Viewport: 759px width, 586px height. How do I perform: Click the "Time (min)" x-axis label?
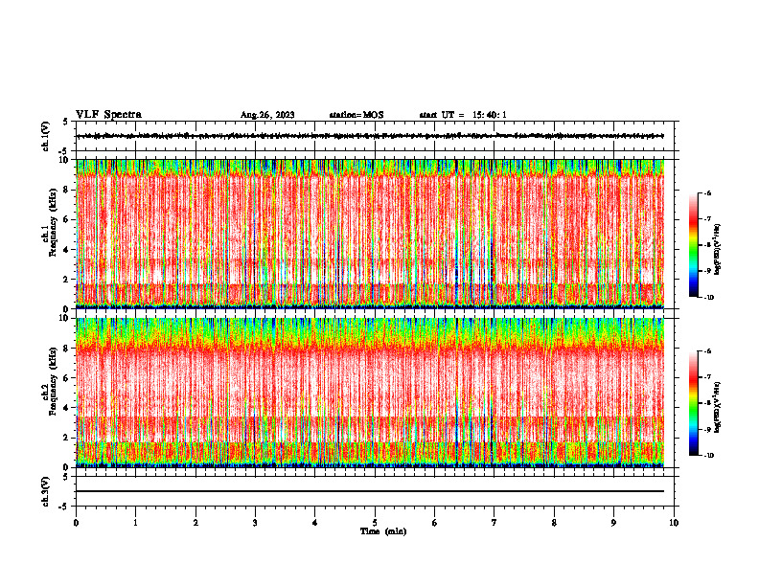[383, 531]
